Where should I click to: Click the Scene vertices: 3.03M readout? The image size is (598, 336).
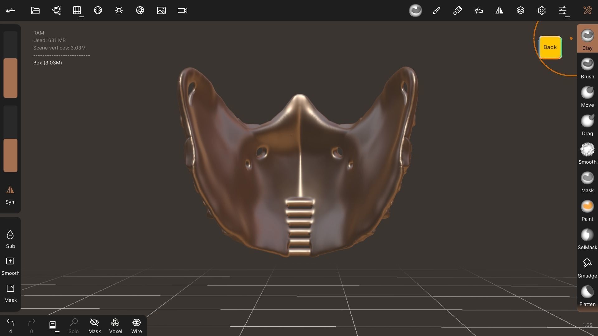(59, 48)
